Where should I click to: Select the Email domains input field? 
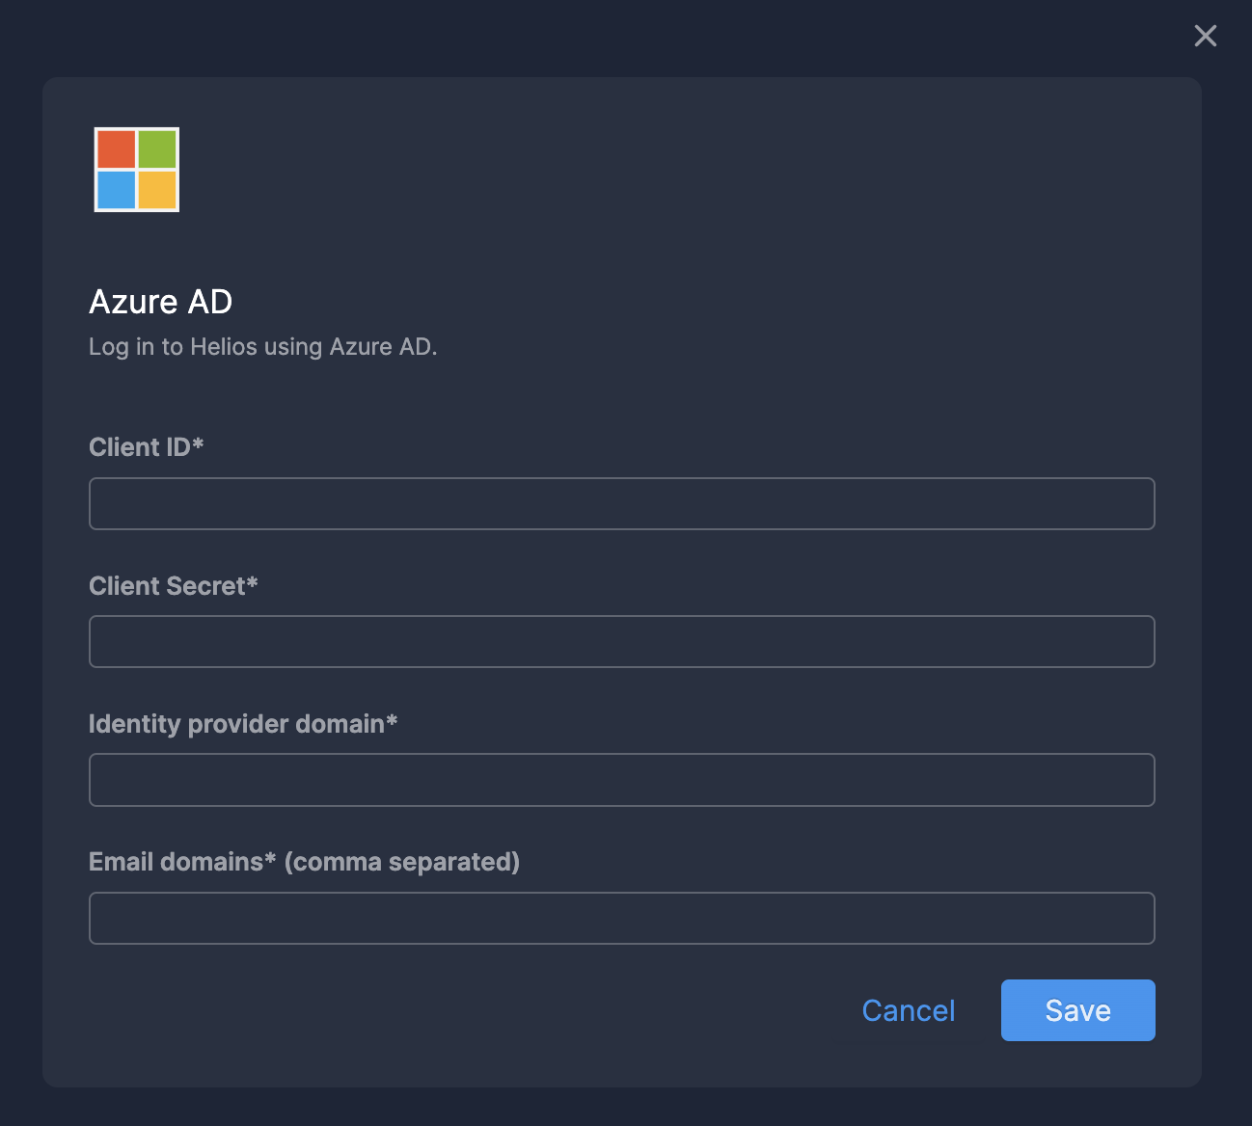(x=622, y=918)
